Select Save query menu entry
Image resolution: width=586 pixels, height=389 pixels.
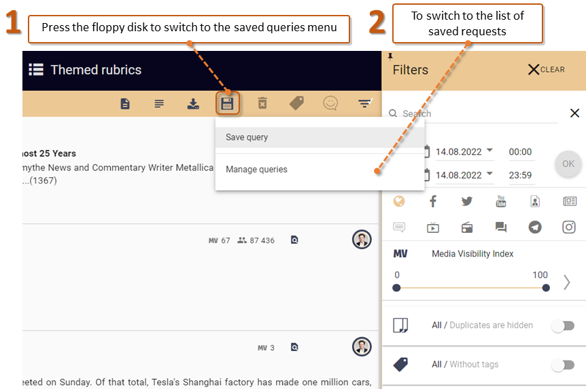[x=320, y=137]
